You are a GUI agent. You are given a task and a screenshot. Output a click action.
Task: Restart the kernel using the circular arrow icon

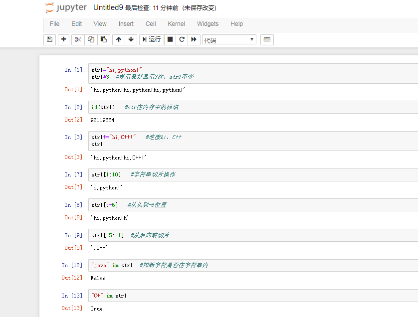point(181,39)
